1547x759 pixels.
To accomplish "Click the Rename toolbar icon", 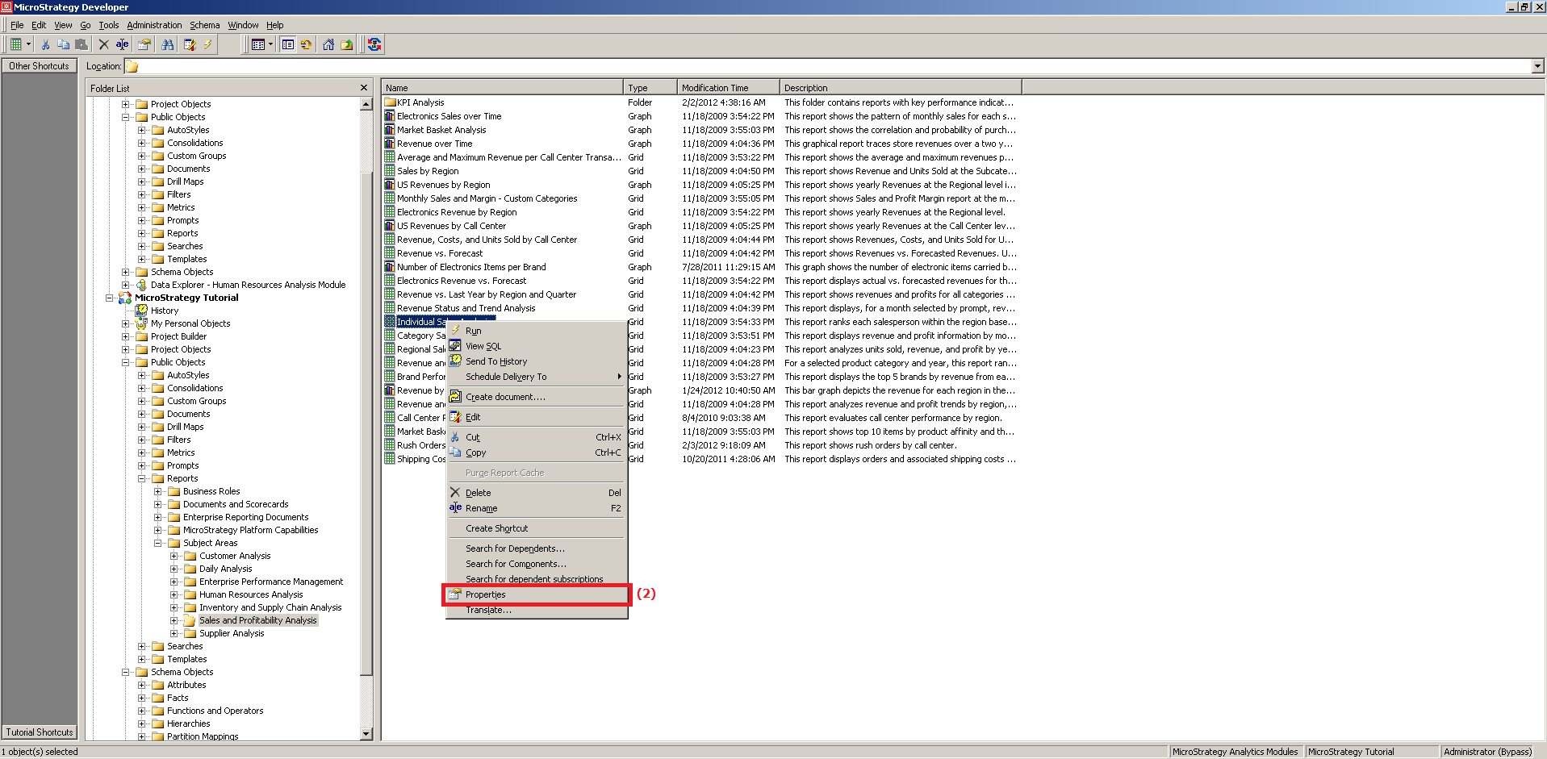I will (x=122, y=44).
